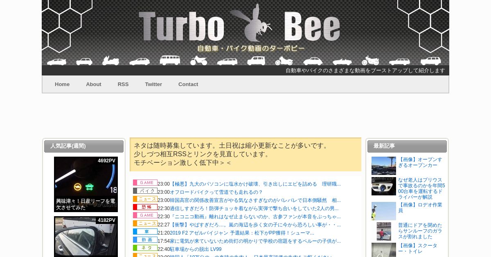Click thumbnail for サンルーフのガラス article
This screenshot has width=491, height=257.
(x=384, y=231)
